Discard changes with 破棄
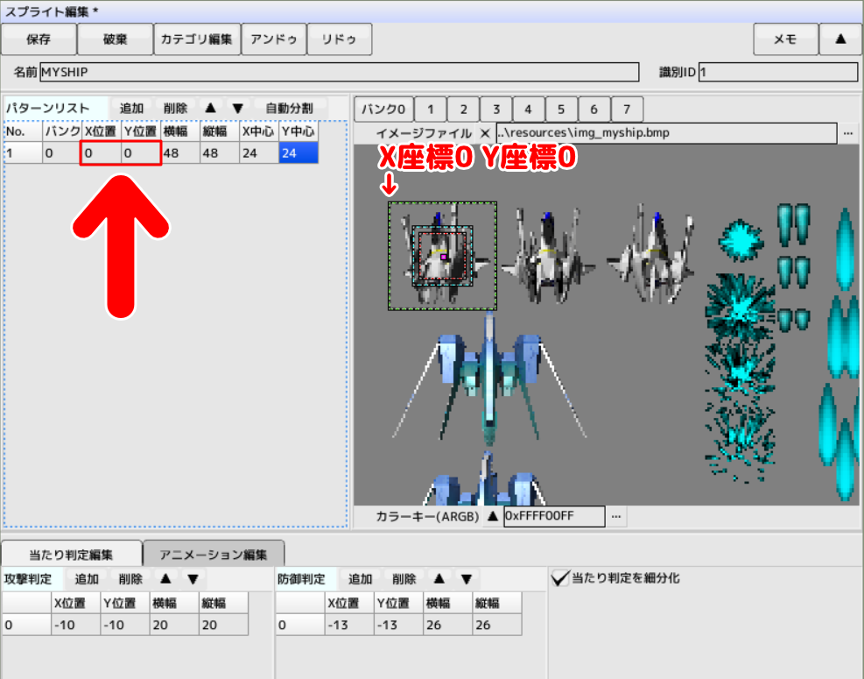The height and width of the screenshot is (679, 864). tap(115, 39)
